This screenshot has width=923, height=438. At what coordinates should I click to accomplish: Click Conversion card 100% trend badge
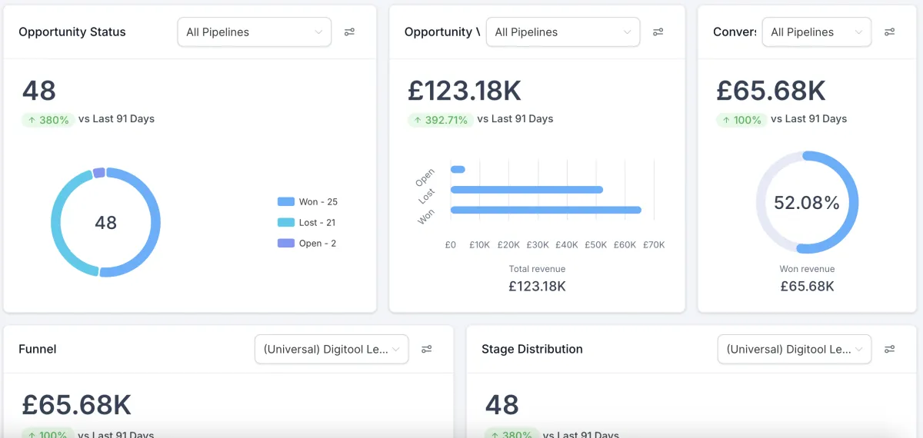click(x=742, y=120)
